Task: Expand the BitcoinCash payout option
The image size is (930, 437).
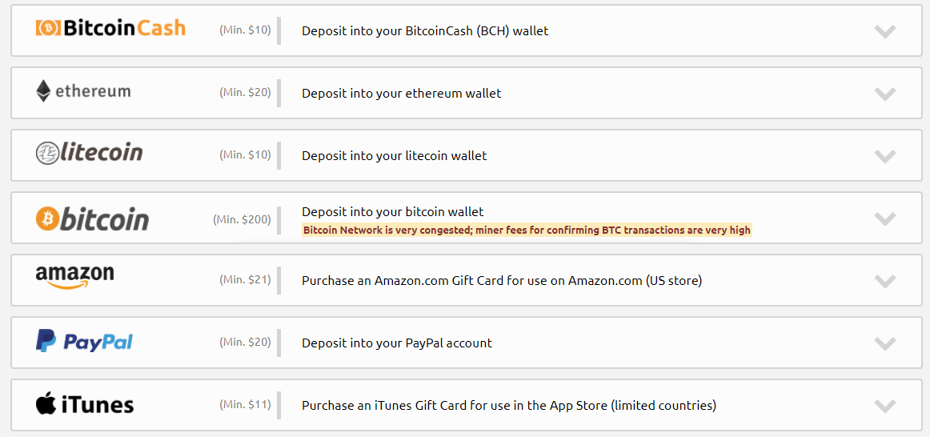Action: click(x=884, y=31)
